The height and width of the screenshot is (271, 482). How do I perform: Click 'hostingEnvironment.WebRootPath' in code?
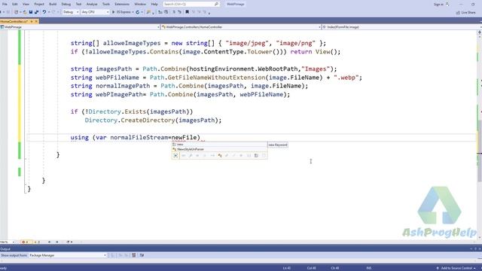pos(244,69)
